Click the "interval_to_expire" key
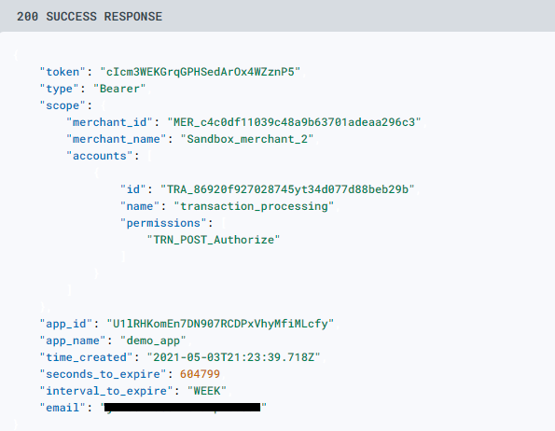 click(106, 391)
